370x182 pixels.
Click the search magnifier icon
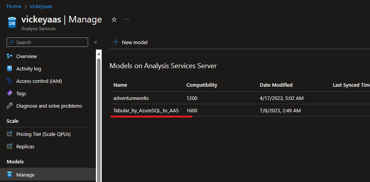click(x=12, y=42)
